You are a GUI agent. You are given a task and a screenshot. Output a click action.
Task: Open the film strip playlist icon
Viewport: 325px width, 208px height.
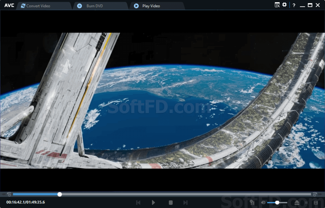pyautogui.click(x=316, y=203)
